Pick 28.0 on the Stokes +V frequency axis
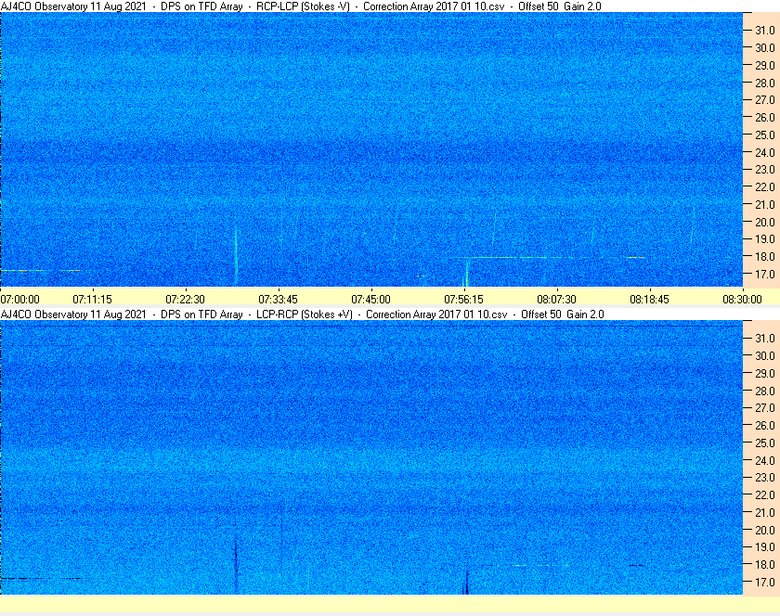 tap(765, 391)
